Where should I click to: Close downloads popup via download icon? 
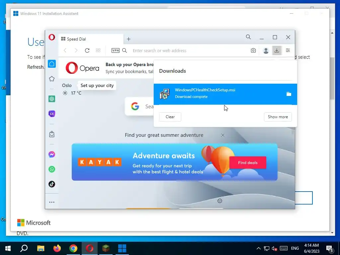pyautogui.click(x=277, y=50)
